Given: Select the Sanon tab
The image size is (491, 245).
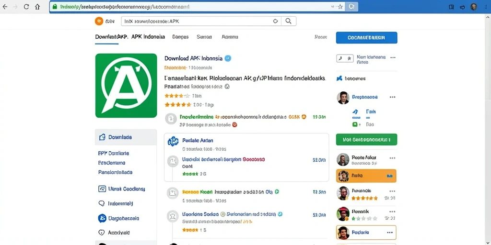Looking at the screenshot, I should coord(204,37).
